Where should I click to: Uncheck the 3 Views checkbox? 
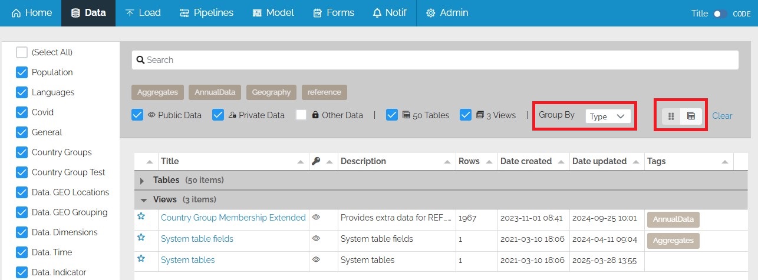click(x=466, y=115)
